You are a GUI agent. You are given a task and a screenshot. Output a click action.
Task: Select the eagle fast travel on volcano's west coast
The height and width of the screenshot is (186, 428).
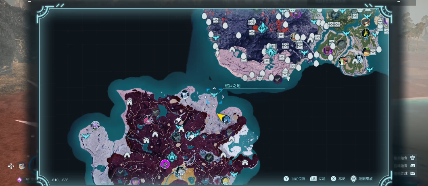[x=216, y=37]
